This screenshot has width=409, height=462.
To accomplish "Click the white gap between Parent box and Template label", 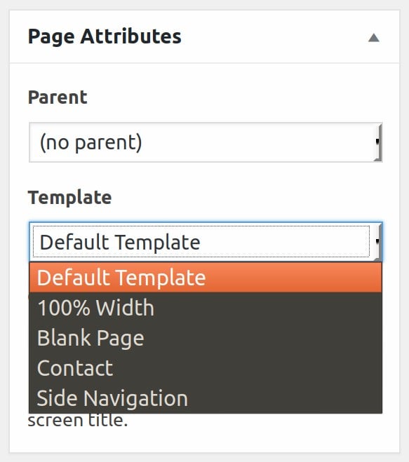I will click(x=206, y=175).
